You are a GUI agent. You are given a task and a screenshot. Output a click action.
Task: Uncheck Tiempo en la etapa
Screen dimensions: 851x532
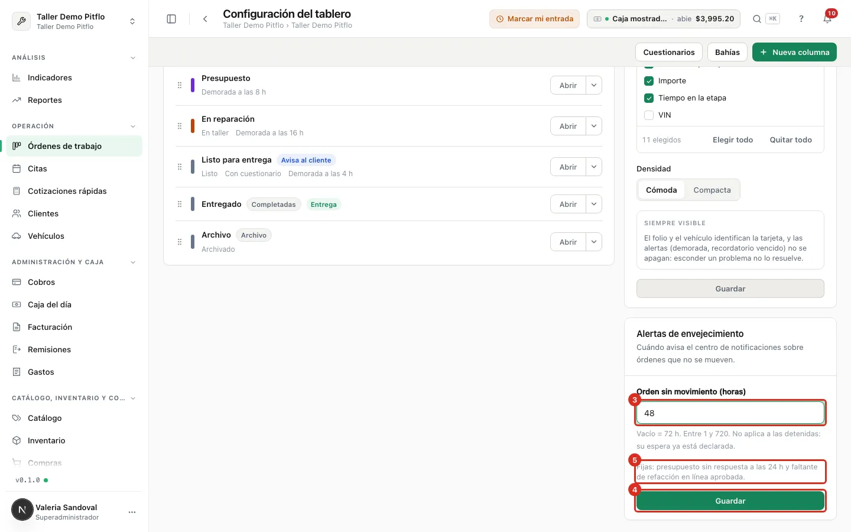(649, 98)
